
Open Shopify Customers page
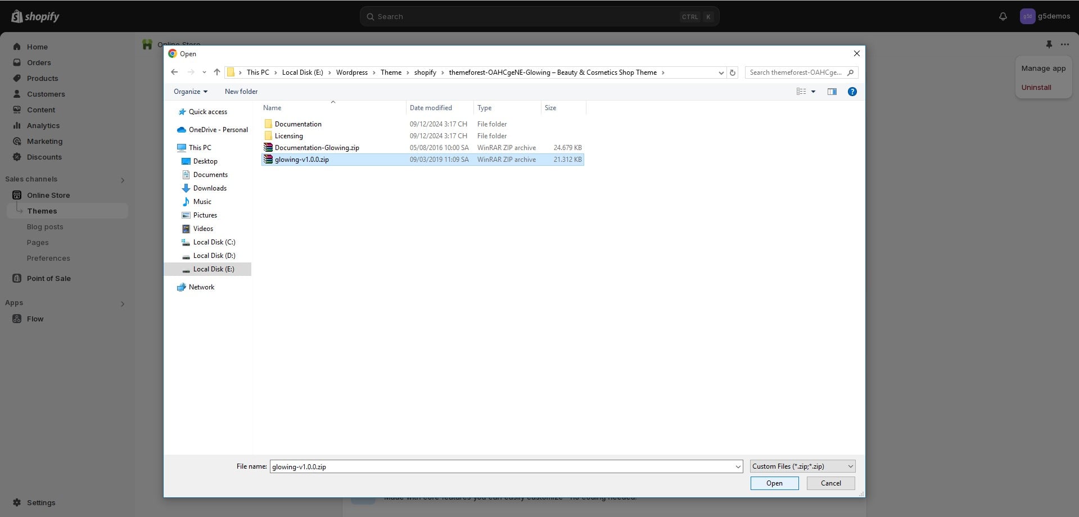46,94
